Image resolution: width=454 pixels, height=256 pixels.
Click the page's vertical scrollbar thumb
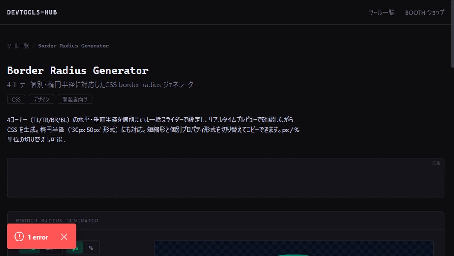452,34
